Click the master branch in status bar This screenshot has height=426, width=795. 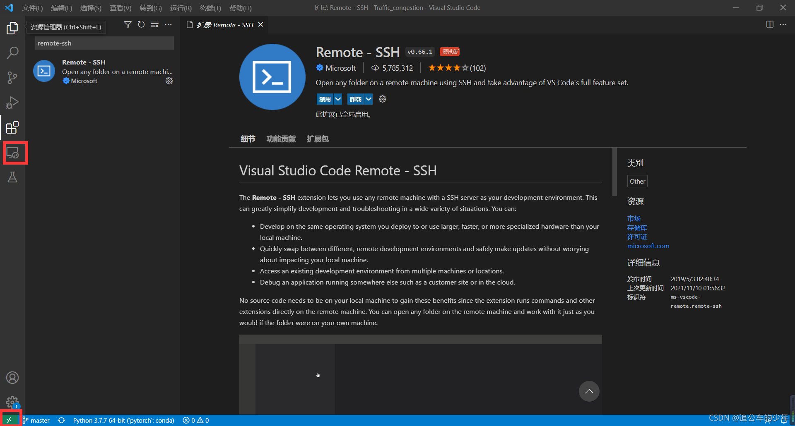pyautogui.click(x=36, y=420)
